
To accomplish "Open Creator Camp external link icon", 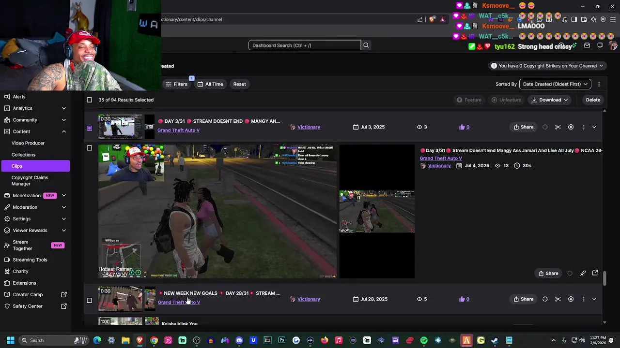I will [63, 294].
